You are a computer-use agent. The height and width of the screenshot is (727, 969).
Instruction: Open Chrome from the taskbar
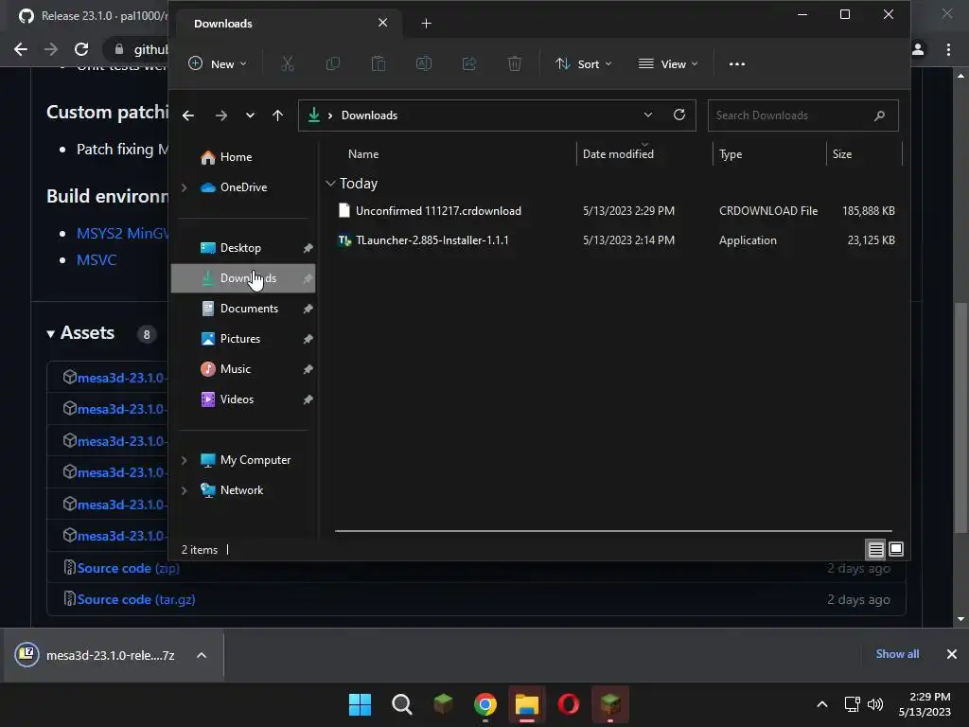pyautogui.click(x=485, y=704)
